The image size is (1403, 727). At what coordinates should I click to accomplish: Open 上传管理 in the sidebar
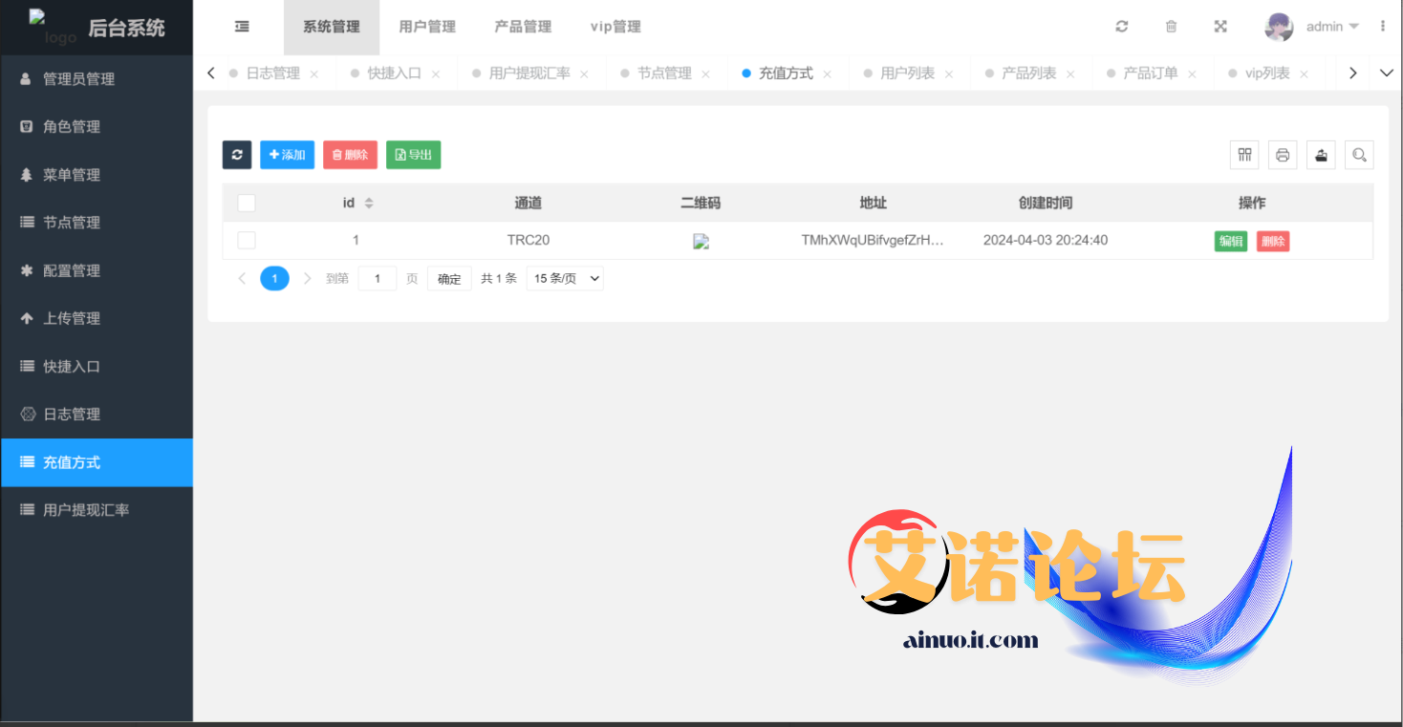(x=97, y=318)
